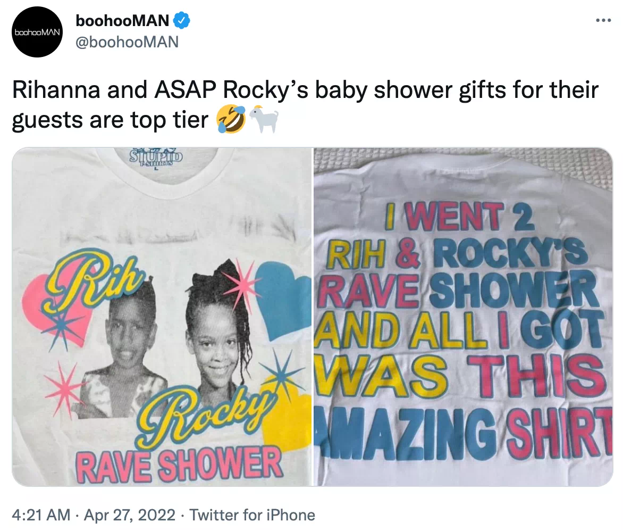Click the Apr 27, 2022 date
This screenshot has height=530, width=623.
tap(130, 515)
